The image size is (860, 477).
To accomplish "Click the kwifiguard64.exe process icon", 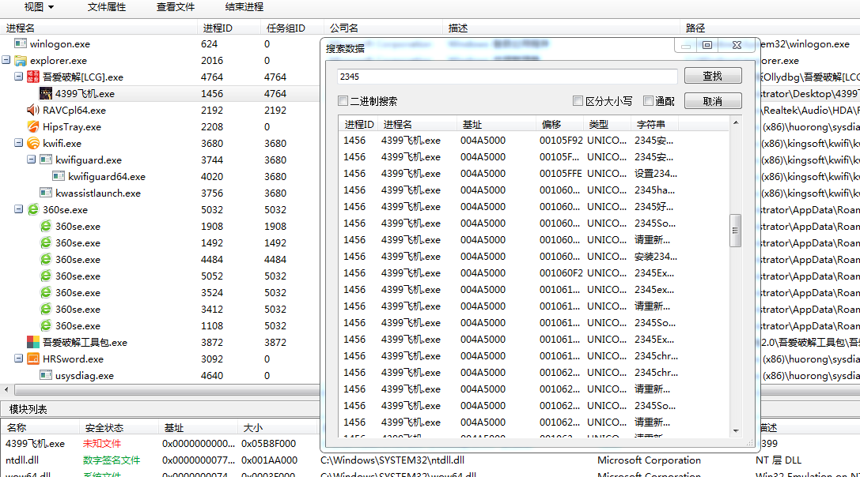I will (59, 176).
